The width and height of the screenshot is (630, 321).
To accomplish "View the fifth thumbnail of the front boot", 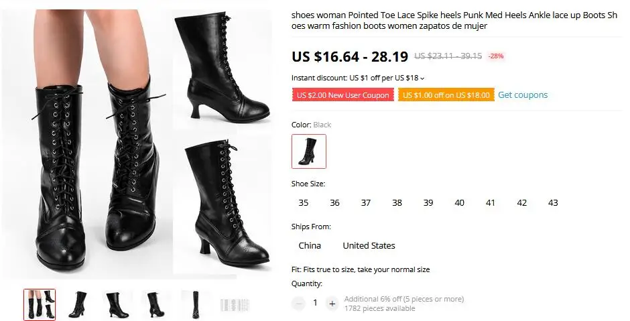I will tap(195, 304).
